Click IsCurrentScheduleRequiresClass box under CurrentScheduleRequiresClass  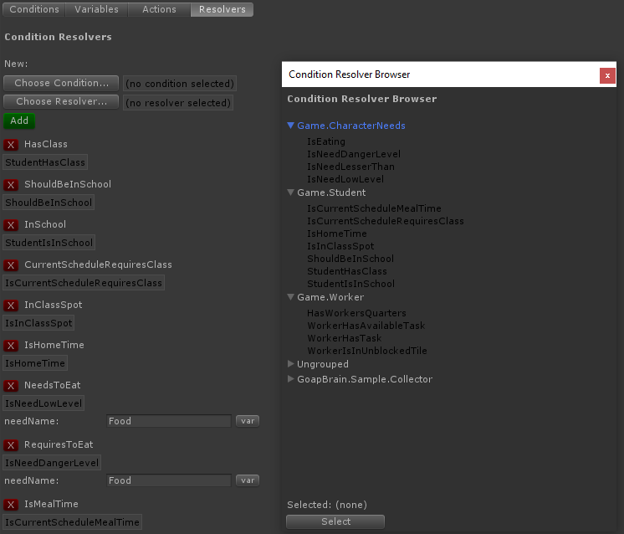pyautogui.click(x=84, y=283)
